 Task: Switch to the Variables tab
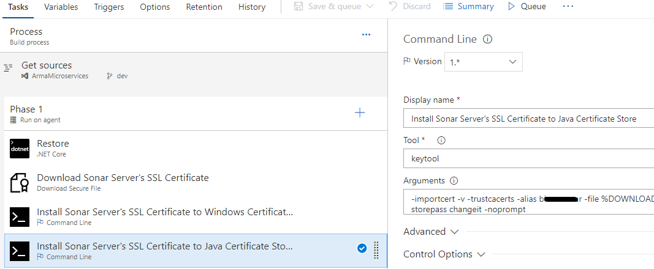point(61,7)
